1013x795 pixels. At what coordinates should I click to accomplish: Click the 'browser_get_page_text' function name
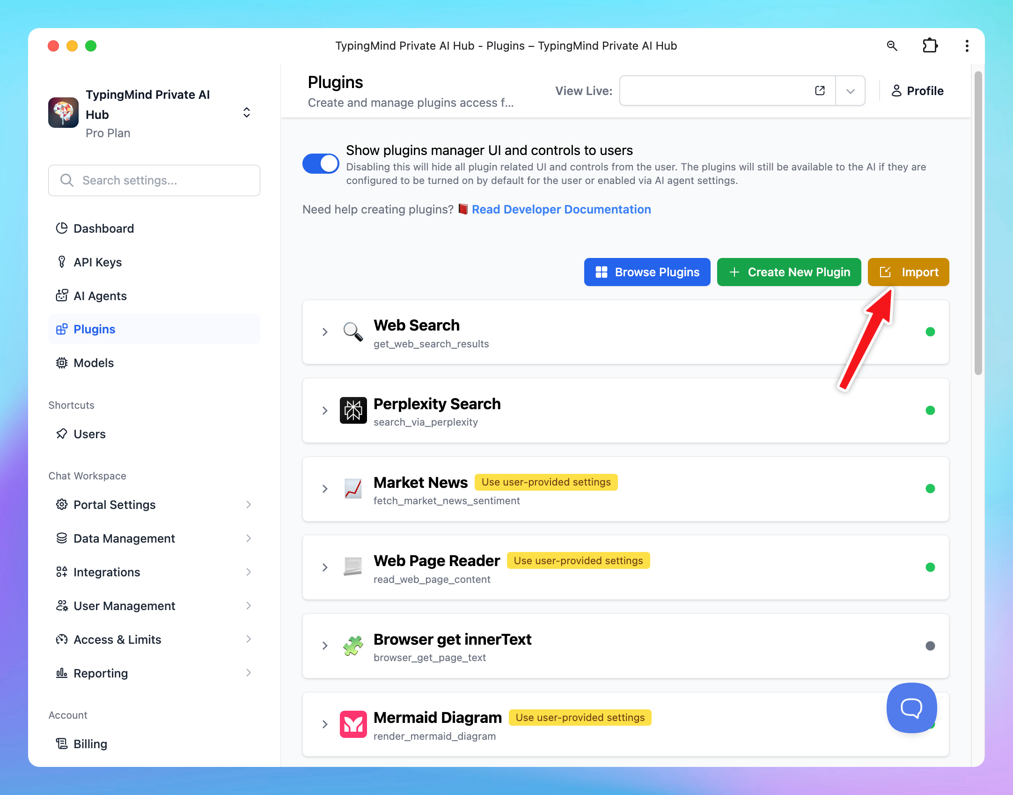(430, 658)
